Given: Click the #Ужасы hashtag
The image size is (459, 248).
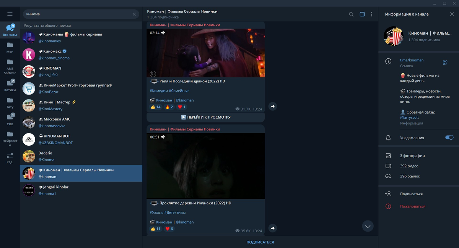Looking at the screenshot, I should pos(156,213).
